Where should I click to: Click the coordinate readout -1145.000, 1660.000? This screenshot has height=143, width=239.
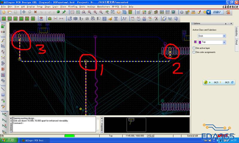click(x=135, y=136)
